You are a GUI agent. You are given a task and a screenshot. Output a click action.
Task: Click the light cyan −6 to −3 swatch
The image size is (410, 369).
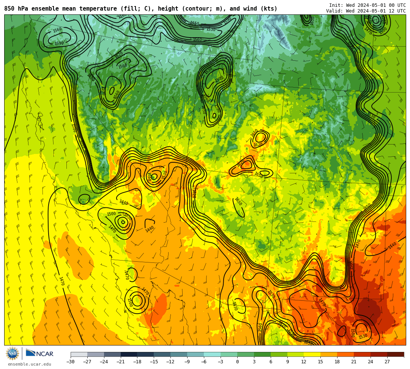pos(212,354)
